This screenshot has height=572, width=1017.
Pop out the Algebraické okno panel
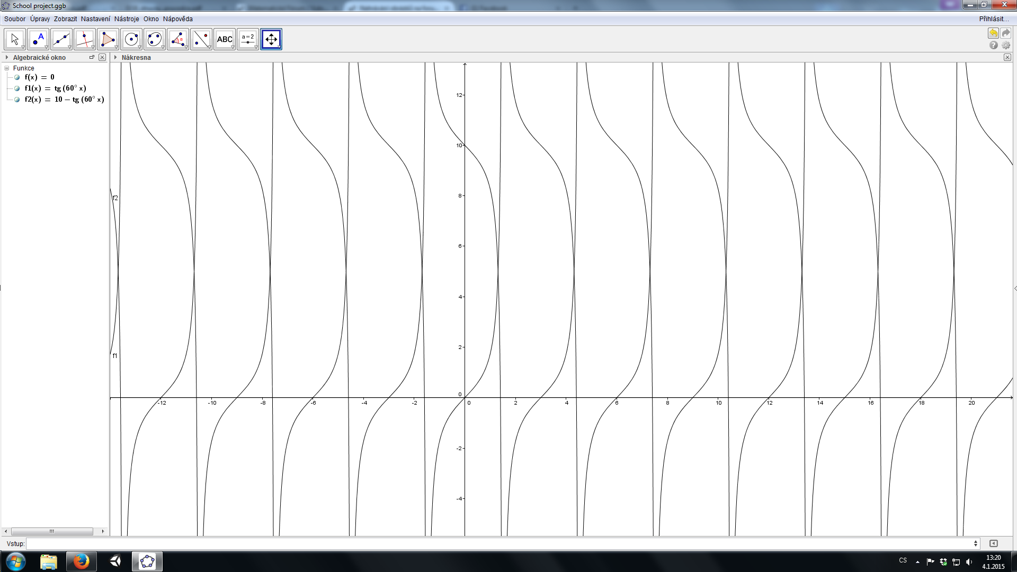(x=92, y=57)
